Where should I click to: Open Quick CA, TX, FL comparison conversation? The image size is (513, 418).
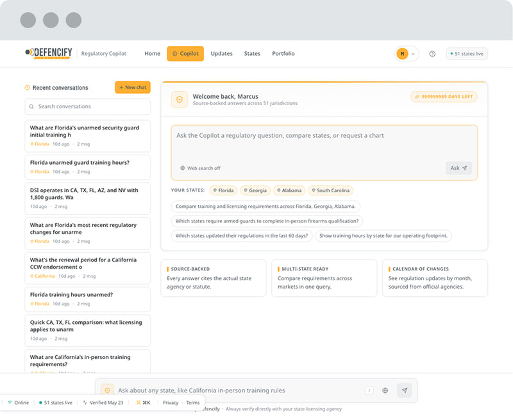88,330
